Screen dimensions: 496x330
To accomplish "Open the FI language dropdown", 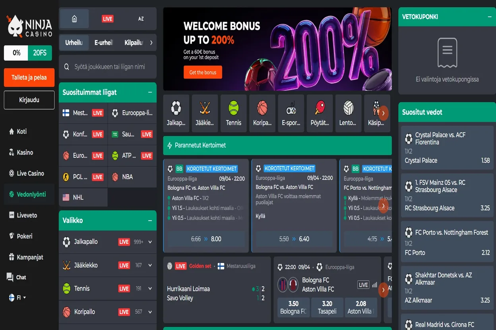I will pos(17,297).
